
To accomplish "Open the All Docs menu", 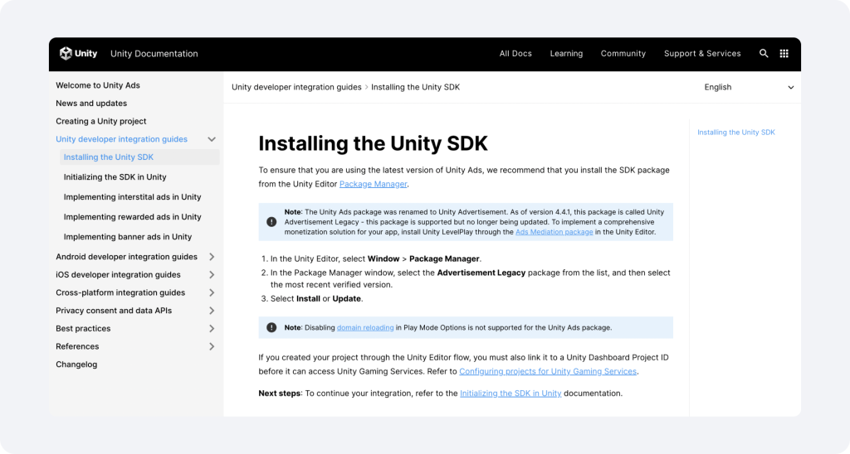I will [515, 54].
